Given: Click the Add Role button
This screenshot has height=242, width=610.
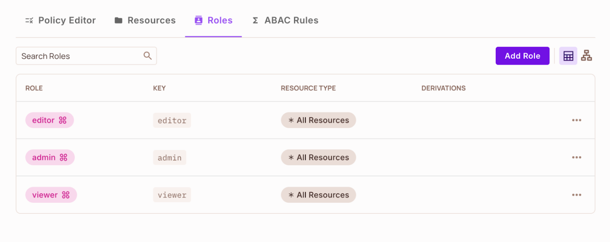Looking at the screenshot, I should pyautogui.click(x=522, y=56).
